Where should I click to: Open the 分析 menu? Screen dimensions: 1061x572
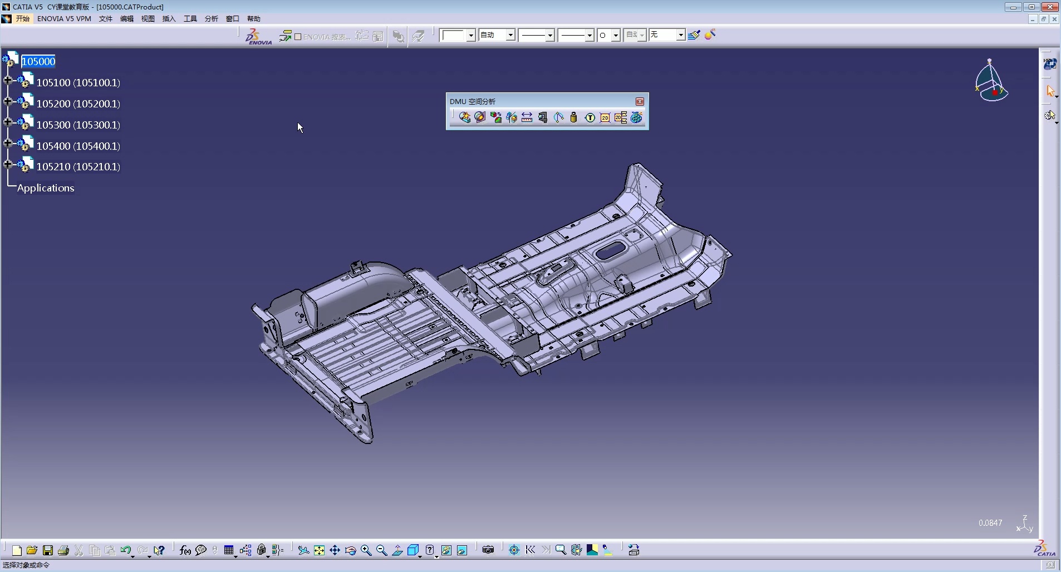211,19
